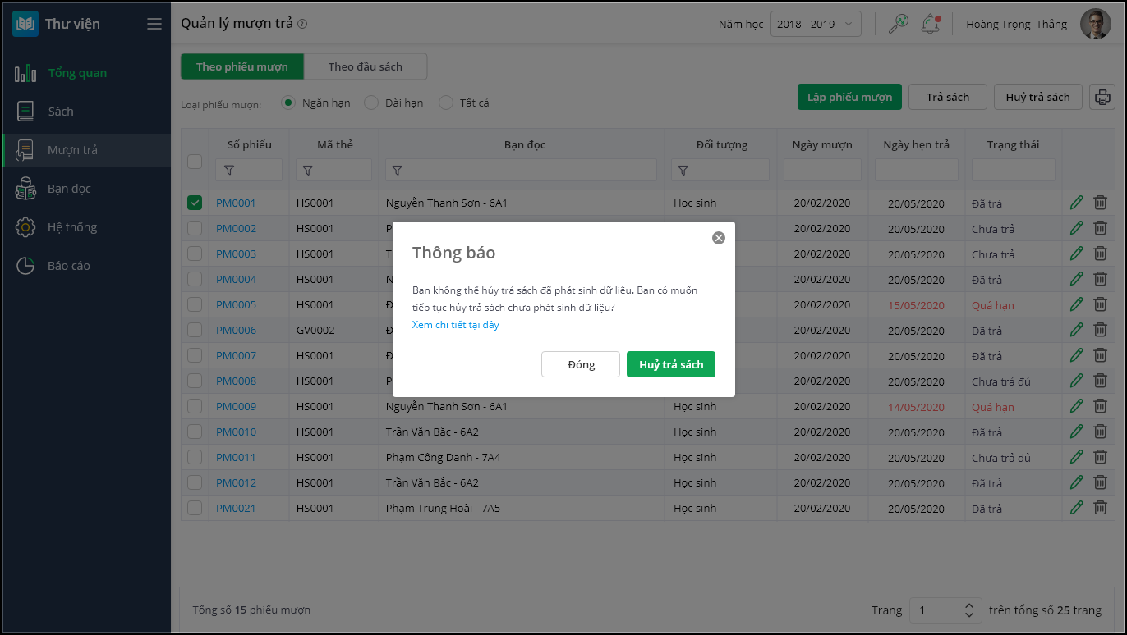This screenshot has width=1127, height=635.
Task: Toggle the hamburger sidebar menu icon
Action: 154,24
